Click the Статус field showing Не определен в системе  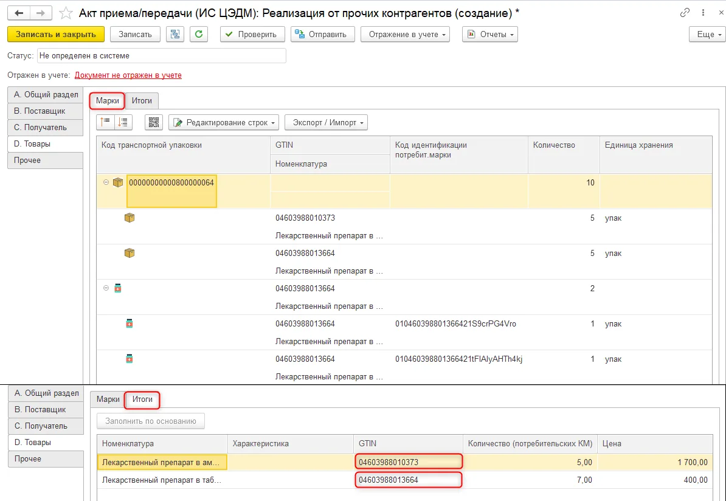(162, 55)
